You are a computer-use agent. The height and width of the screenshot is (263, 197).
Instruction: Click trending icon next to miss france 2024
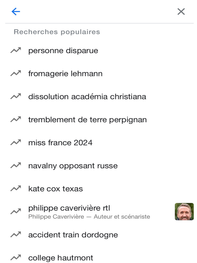16,142
